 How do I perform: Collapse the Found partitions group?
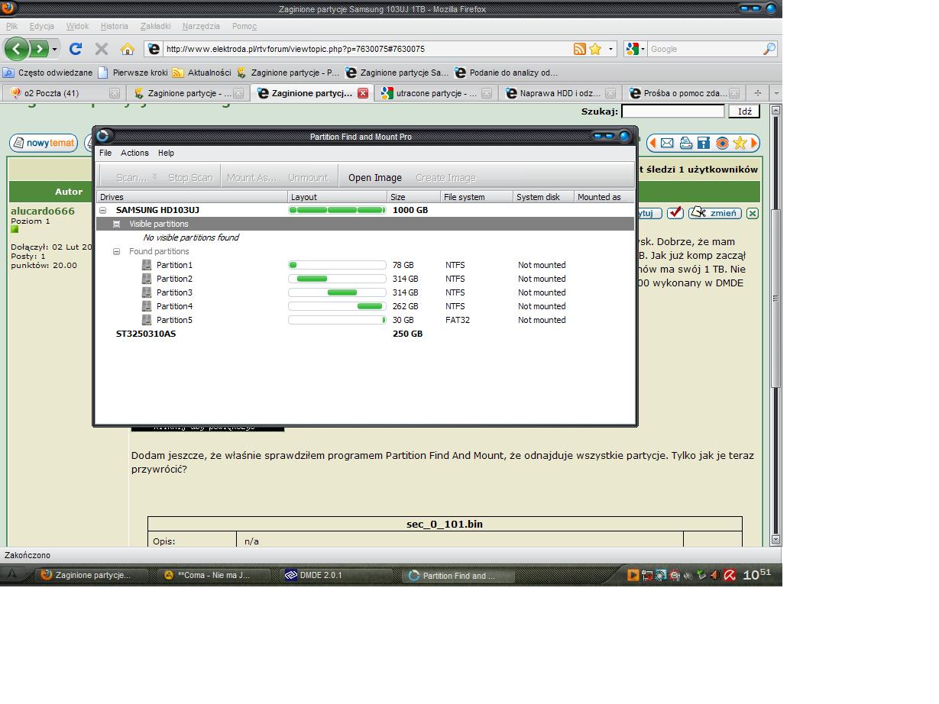(x=116, y=251)
